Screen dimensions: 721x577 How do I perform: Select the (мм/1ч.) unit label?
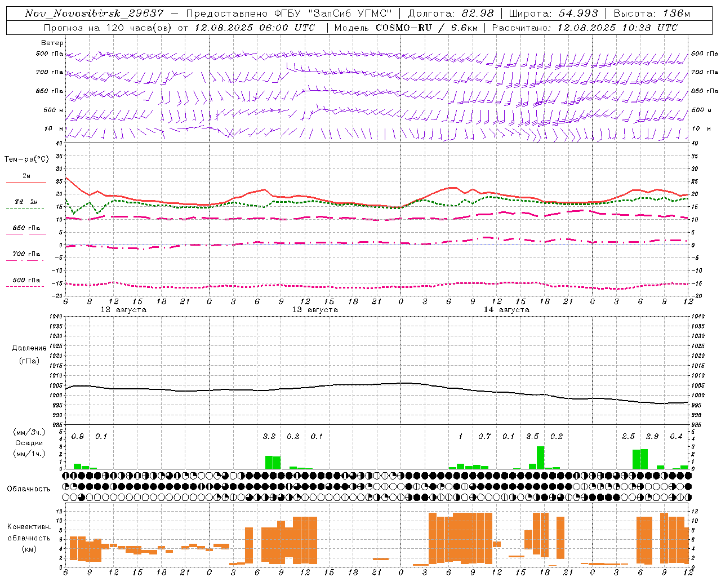click(29, 453)
